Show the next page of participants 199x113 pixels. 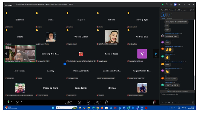coord(156,54)
